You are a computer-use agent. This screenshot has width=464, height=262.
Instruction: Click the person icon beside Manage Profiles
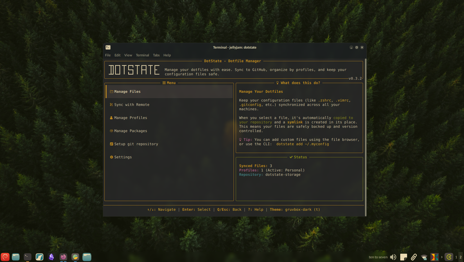click(111, 118)
